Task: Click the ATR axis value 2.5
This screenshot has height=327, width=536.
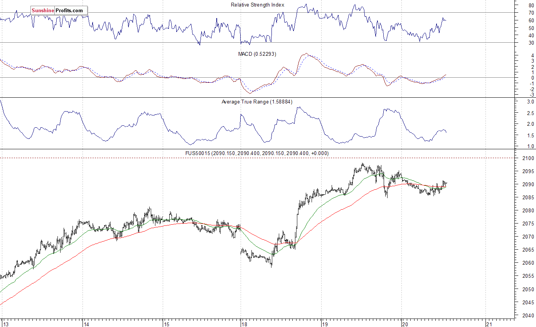Action: coord(530,113)
